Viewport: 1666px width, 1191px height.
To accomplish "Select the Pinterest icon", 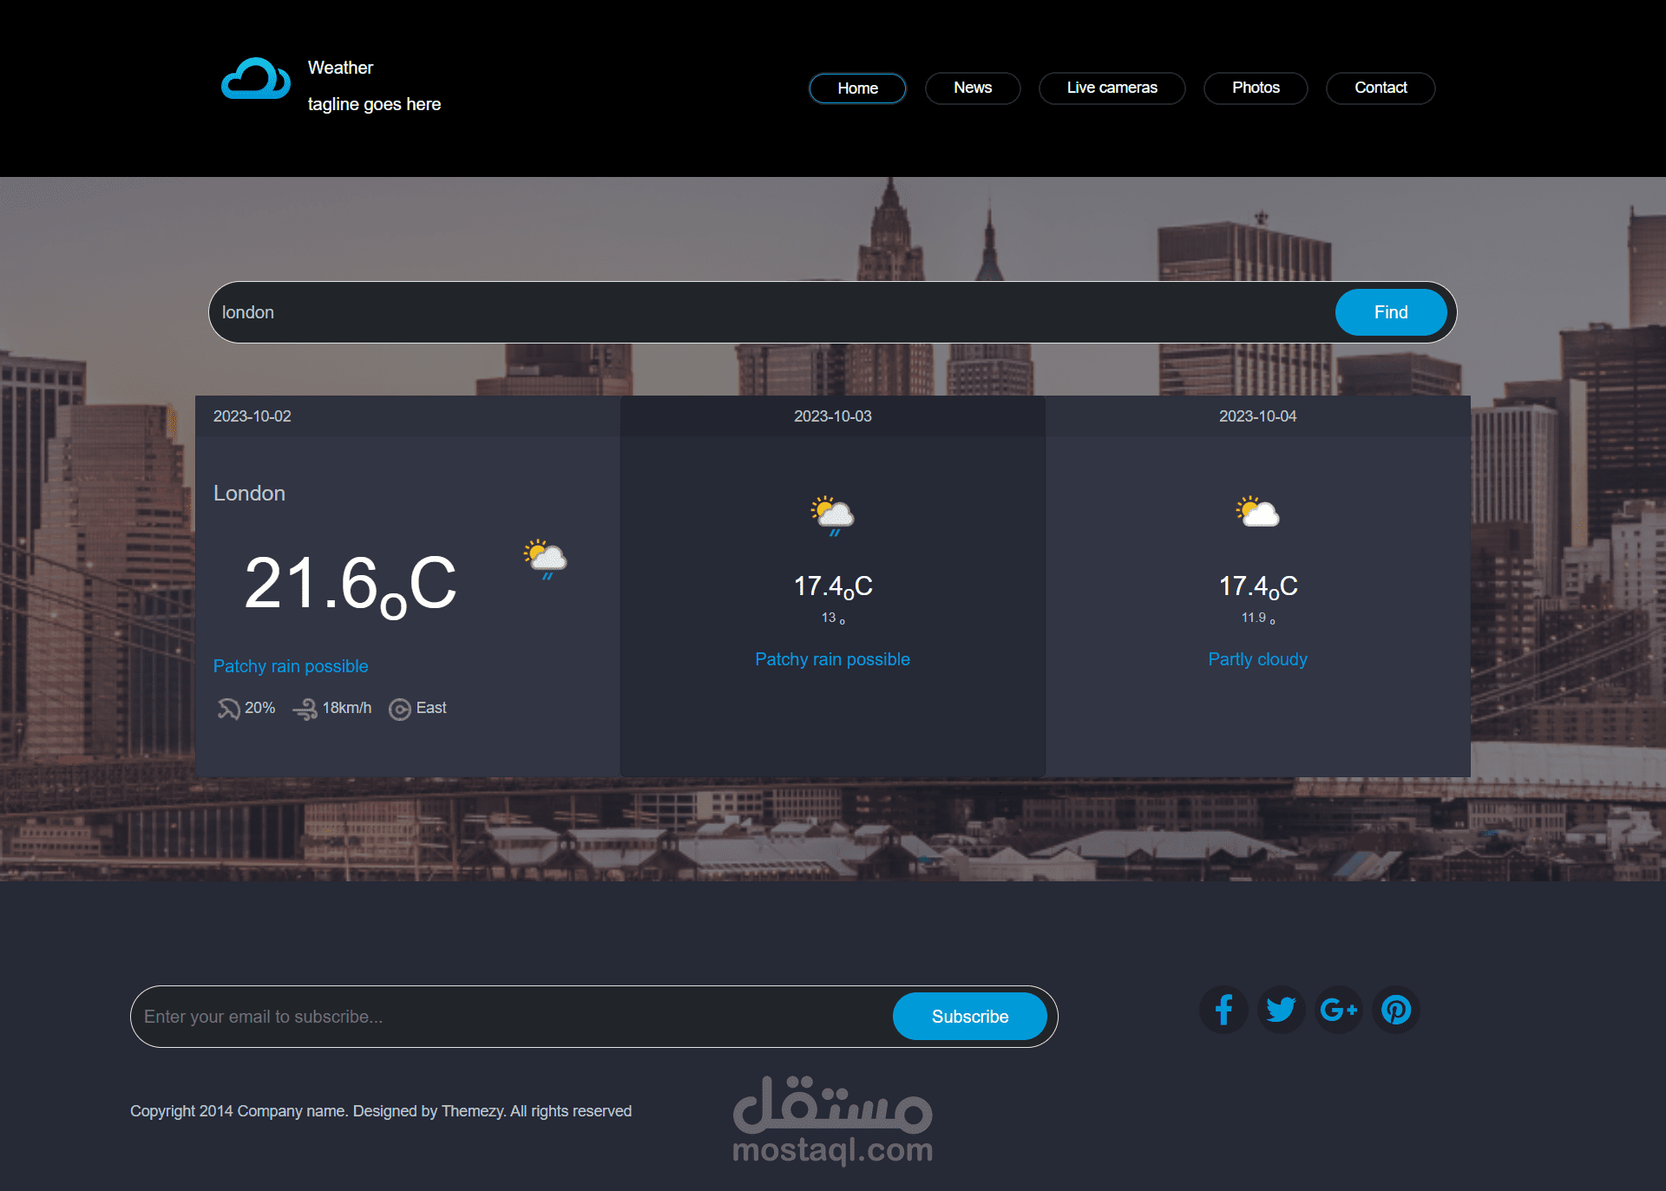I will [x=1395, y=1010].
